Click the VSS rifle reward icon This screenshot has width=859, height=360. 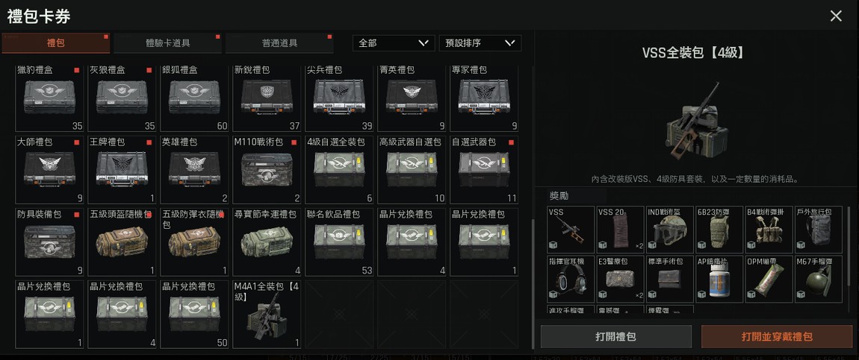[570, 230]
